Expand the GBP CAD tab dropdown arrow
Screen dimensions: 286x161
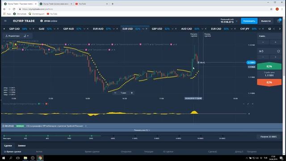point(30,29)
